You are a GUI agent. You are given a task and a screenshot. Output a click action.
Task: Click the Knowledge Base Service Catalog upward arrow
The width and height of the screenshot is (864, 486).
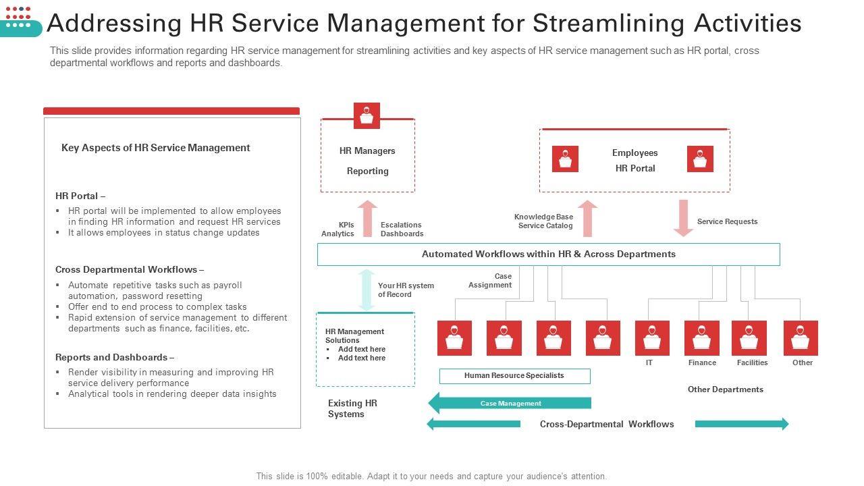[x=588, y=219]
